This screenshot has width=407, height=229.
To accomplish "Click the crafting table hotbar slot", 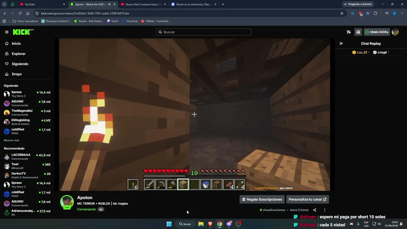I will click(x=217, y=184).
